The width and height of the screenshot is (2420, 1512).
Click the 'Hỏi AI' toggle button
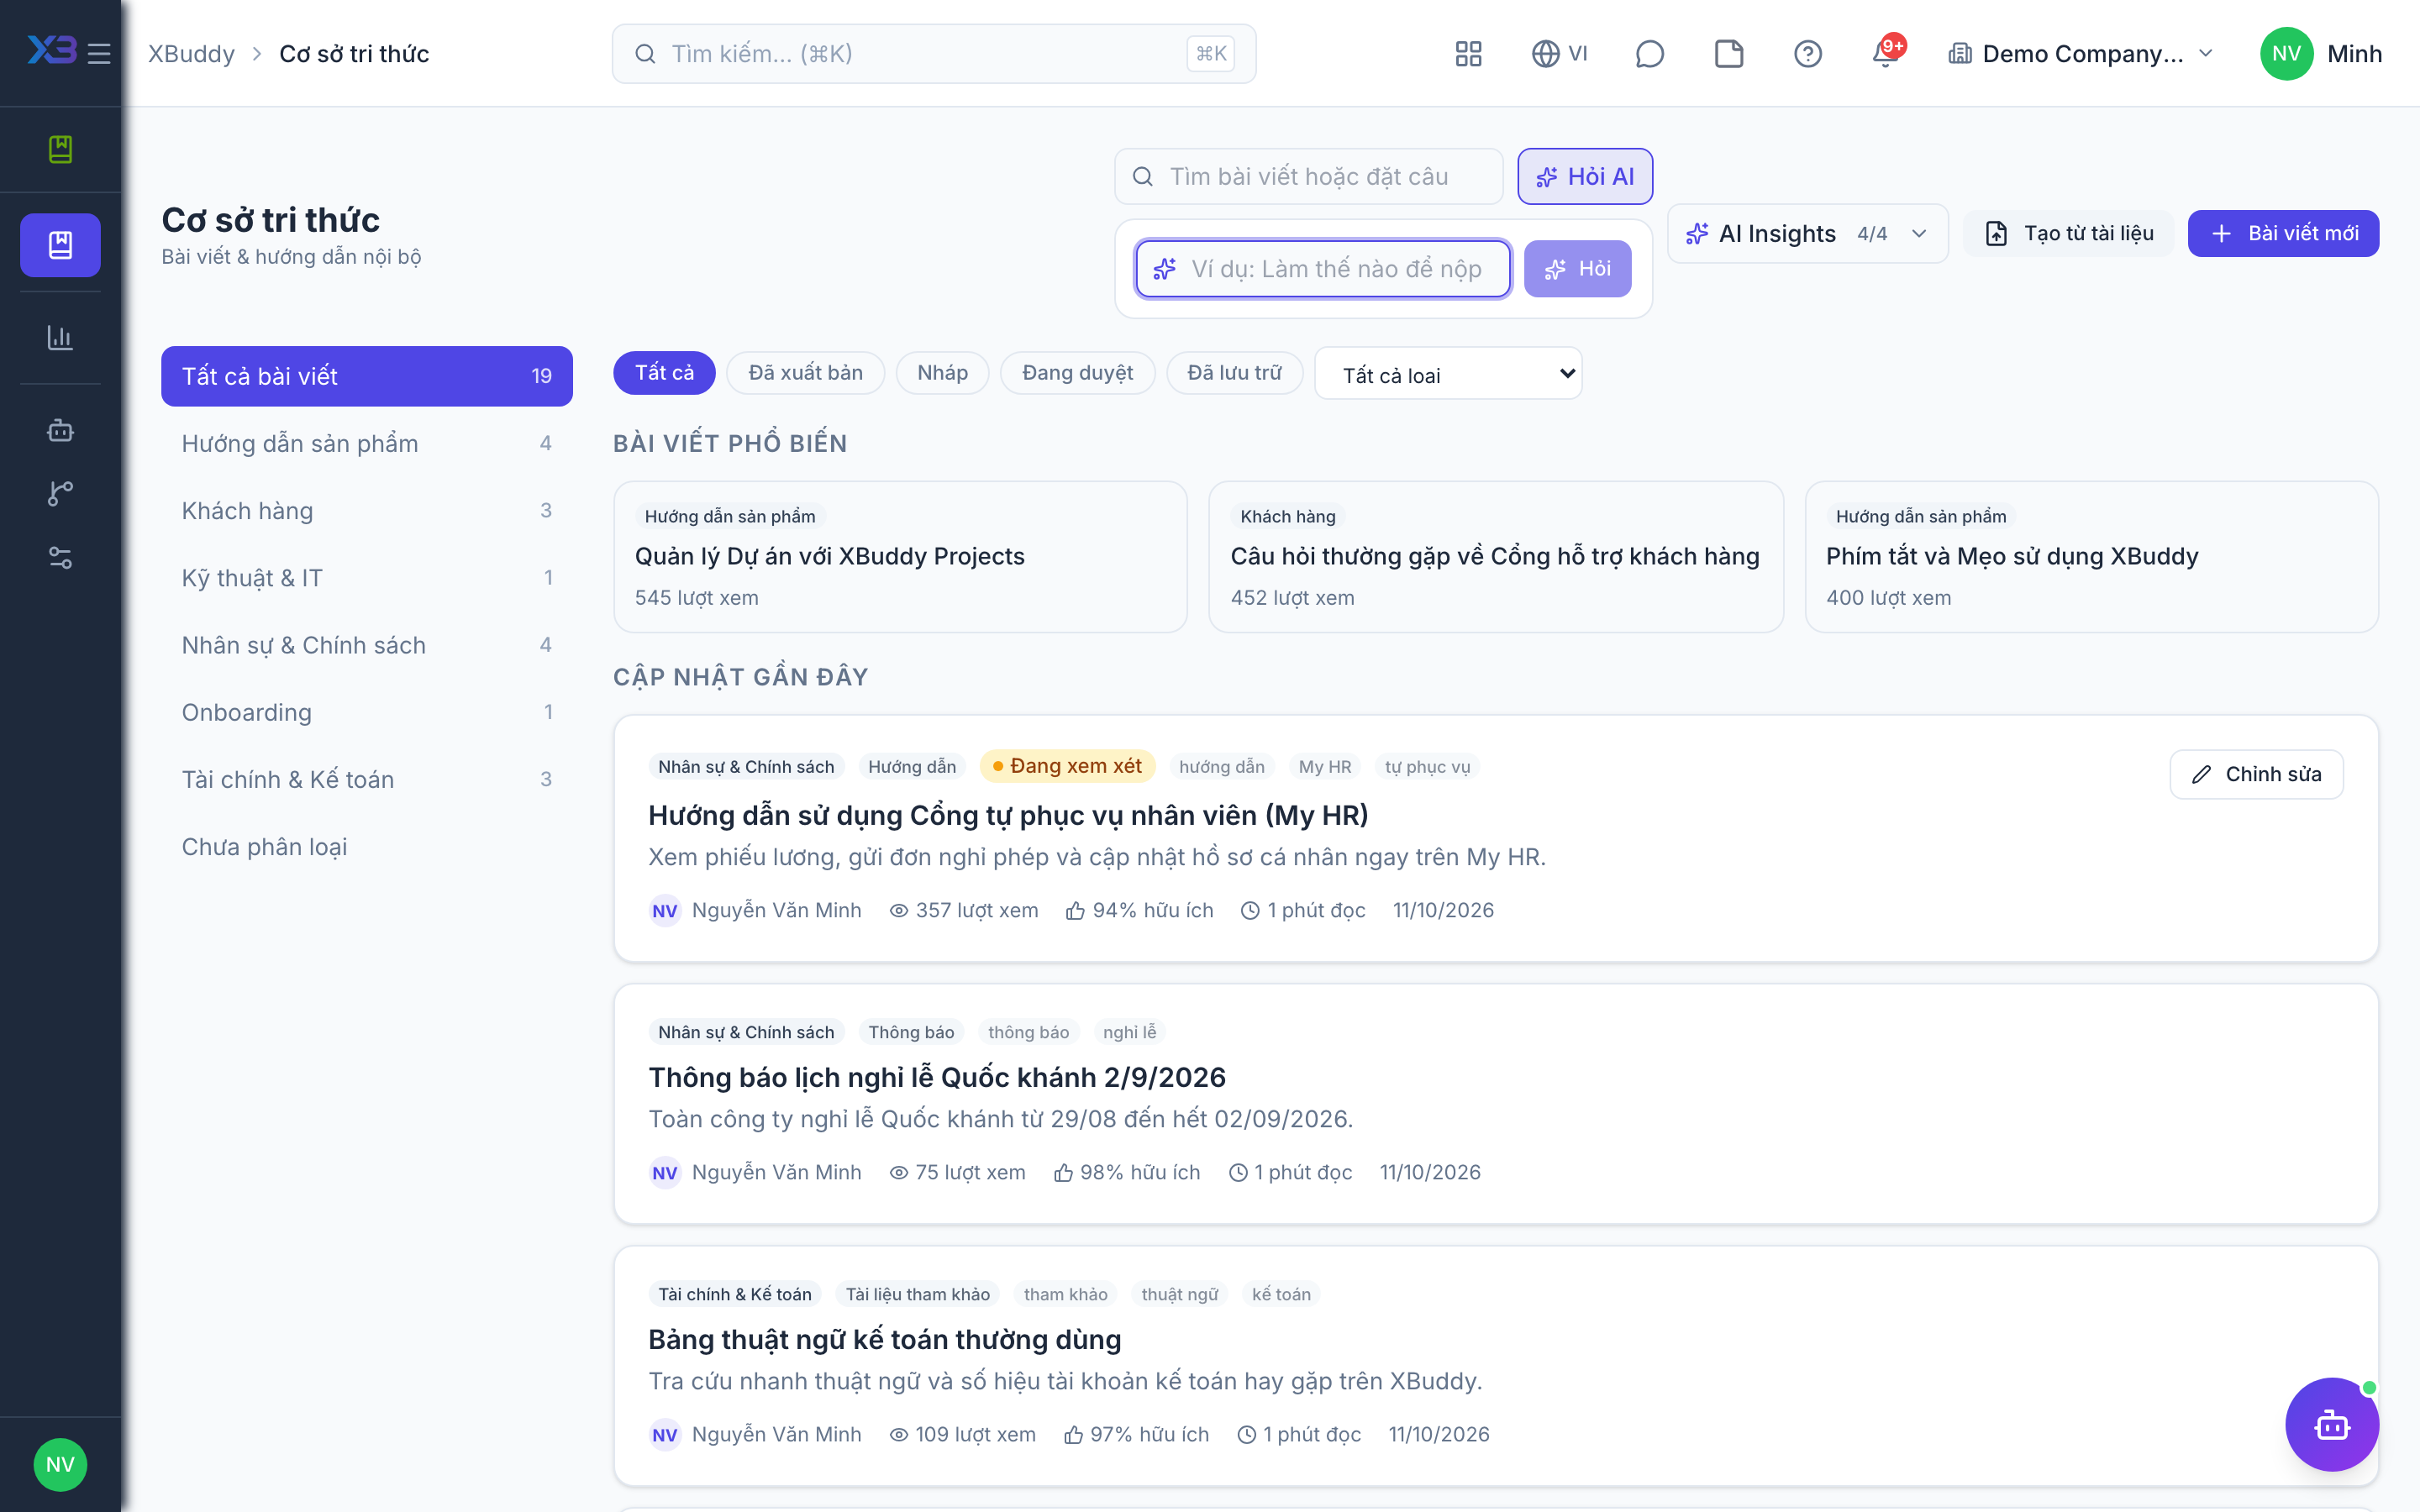click(x=1584, y=177)
